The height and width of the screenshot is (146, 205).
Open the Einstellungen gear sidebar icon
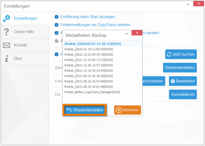point(7,19)
